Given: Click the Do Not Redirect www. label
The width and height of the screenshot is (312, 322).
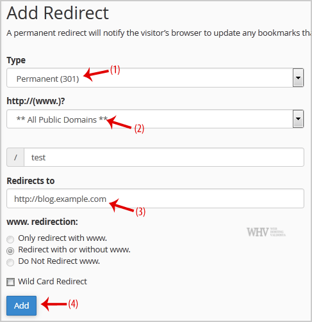Looking at the screenshot, I should pos(59,261).
